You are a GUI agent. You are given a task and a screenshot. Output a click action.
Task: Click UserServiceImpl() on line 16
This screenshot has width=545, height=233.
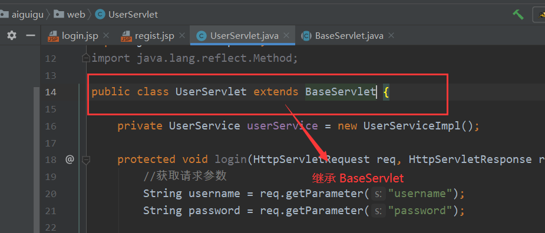(x=418, y=126)
